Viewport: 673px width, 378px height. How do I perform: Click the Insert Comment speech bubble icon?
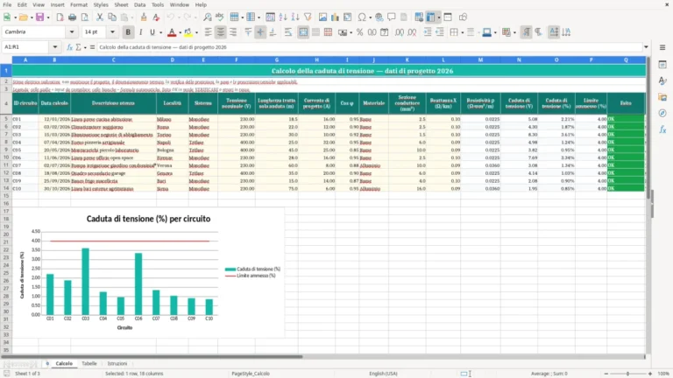point(392,17)
